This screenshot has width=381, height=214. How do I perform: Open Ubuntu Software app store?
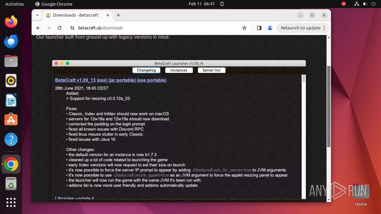(x=11, y=120)
